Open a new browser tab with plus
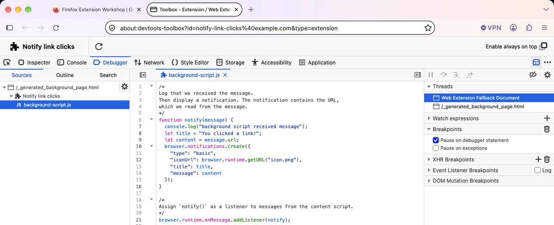The image size is (554, 225). coord(251,9)
